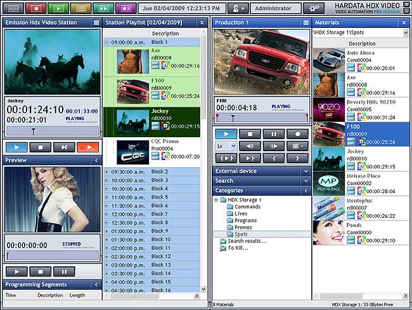Click the yellow playlist mode button
This screenshot has width=412, height=310.
point(81,8)
